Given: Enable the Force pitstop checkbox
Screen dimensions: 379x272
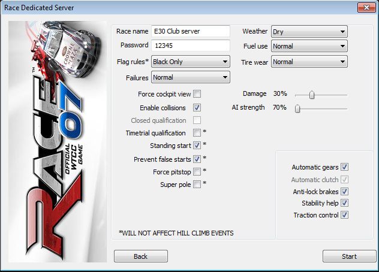Looking at the screenshot, I should (197, 172).
